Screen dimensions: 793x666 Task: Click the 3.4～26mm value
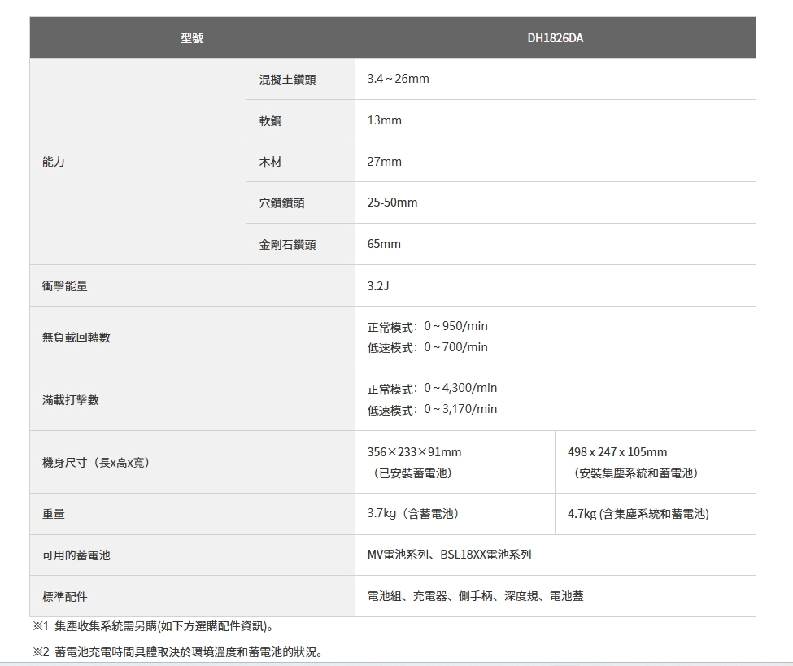coord(398,79)
